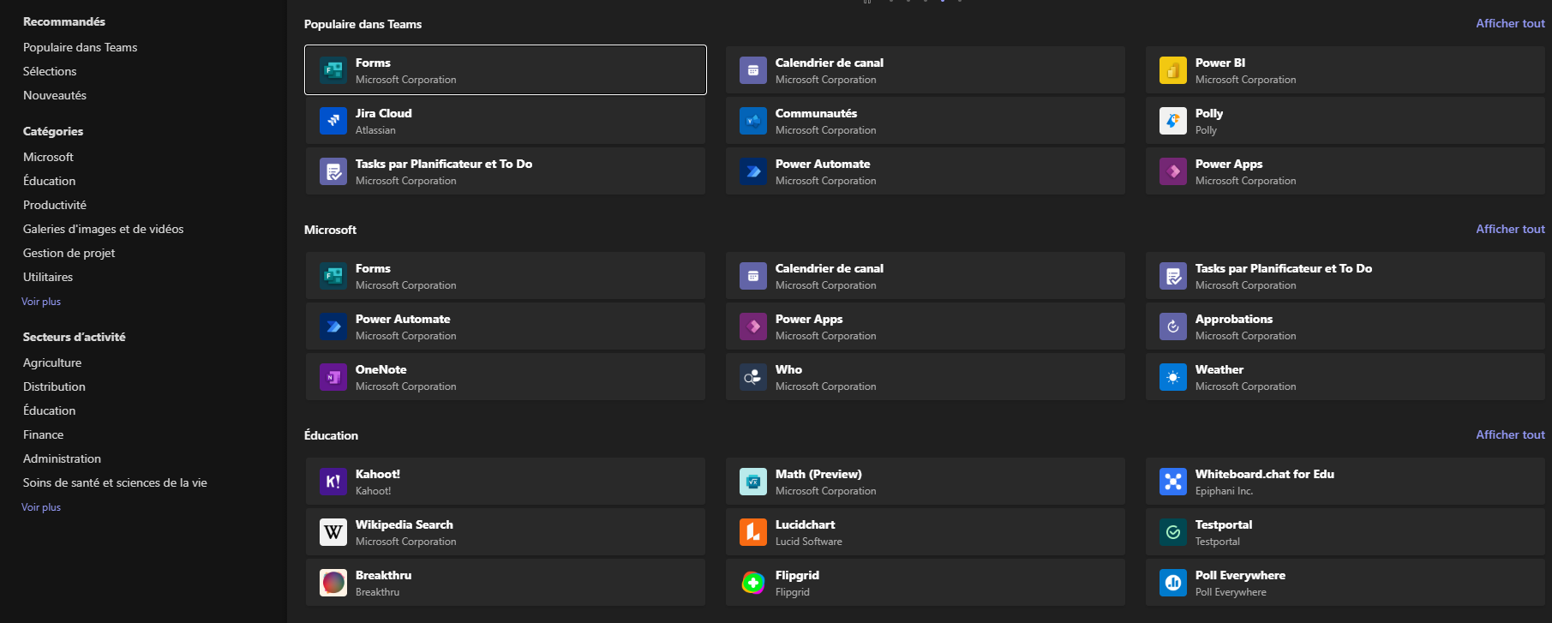1552x623 pixels.
Task: Open the Jira Cloud app name
Action: (383, 113)
